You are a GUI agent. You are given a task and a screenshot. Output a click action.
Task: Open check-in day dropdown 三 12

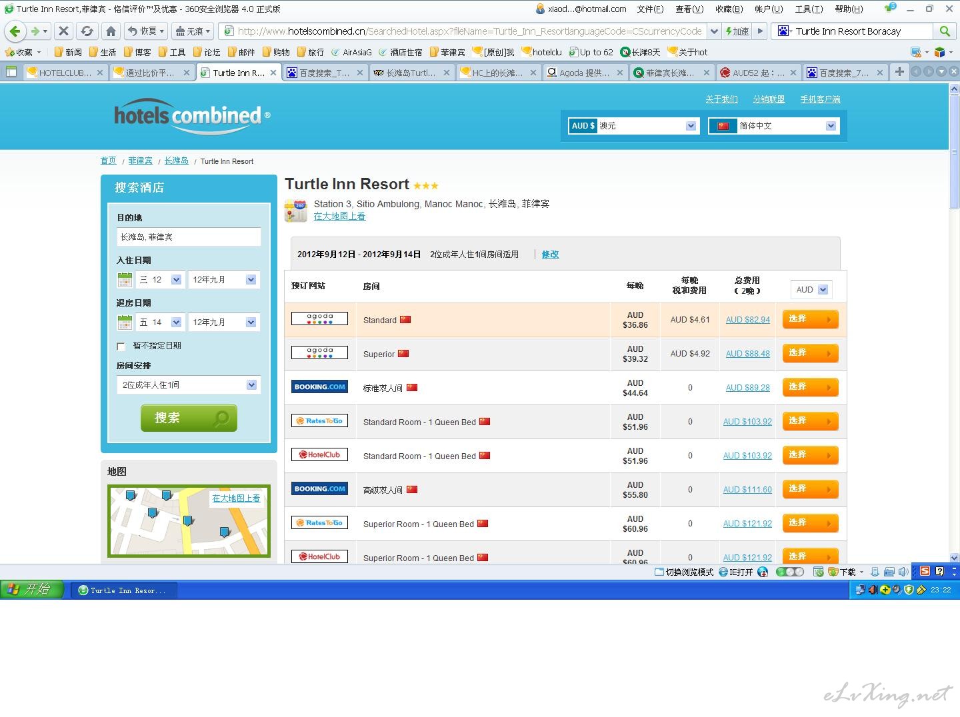click(159, 280)
